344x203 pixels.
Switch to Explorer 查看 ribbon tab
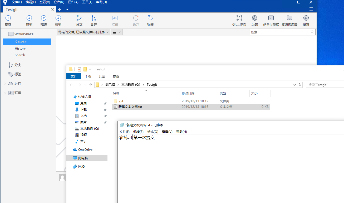click(116, 76)
